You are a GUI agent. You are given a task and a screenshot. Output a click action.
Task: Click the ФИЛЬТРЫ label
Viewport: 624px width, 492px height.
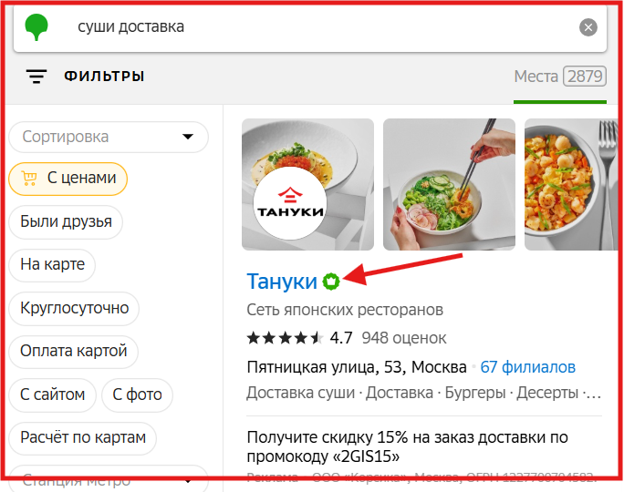[x=104, y=77]
